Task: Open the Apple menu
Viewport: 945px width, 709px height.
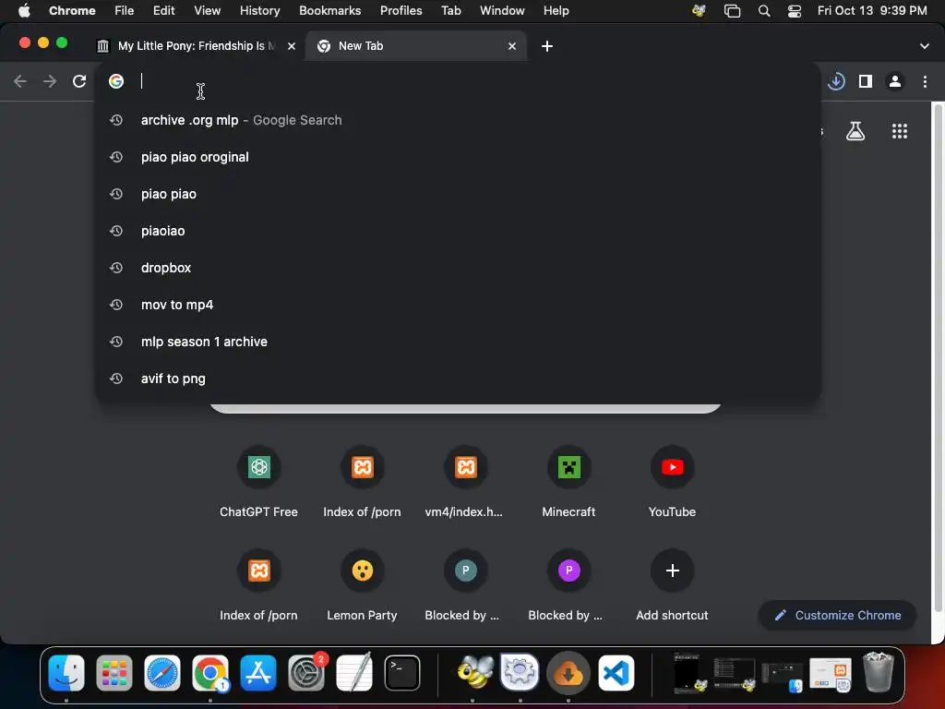Action: click(24, 11)
